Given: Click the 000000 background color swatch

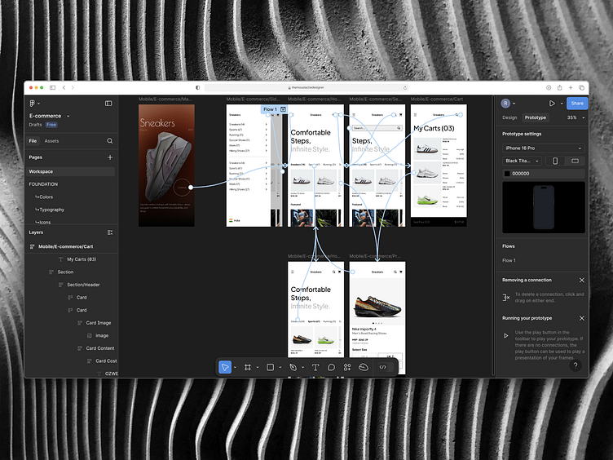Looking at the screenshot, I should [x=507, y=173].
